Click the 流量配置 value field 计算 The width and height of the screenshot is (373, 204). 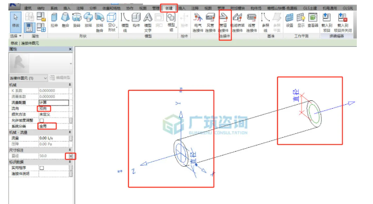[x=54, y=103]
